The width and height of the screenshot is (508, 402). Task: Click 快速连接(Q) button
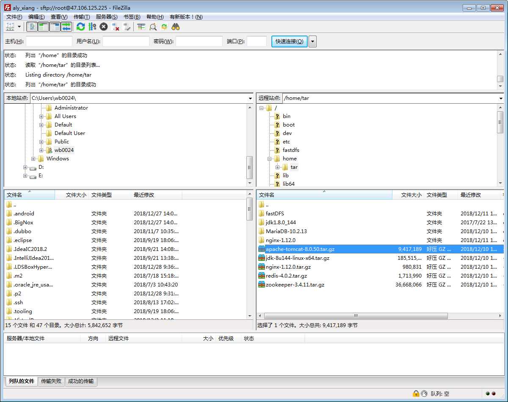click(289, 41)
